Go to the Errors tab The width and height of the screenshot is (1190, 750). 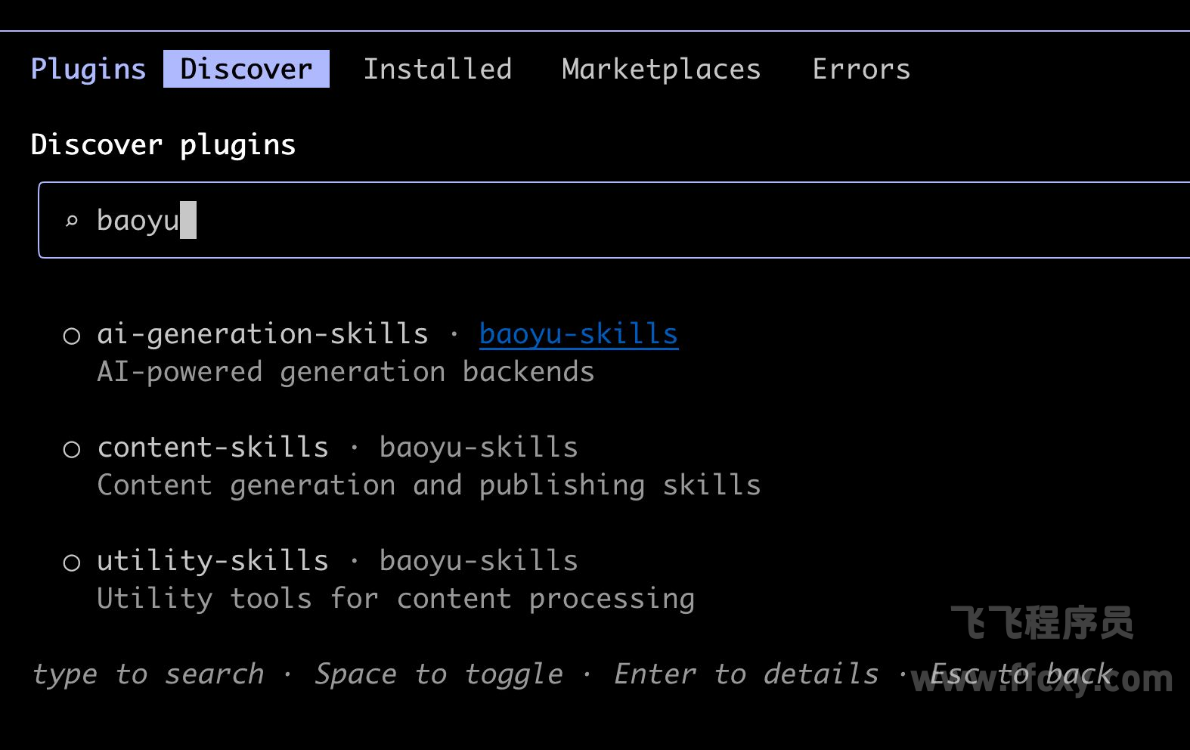pyautogui.click(x=861, y=69)
